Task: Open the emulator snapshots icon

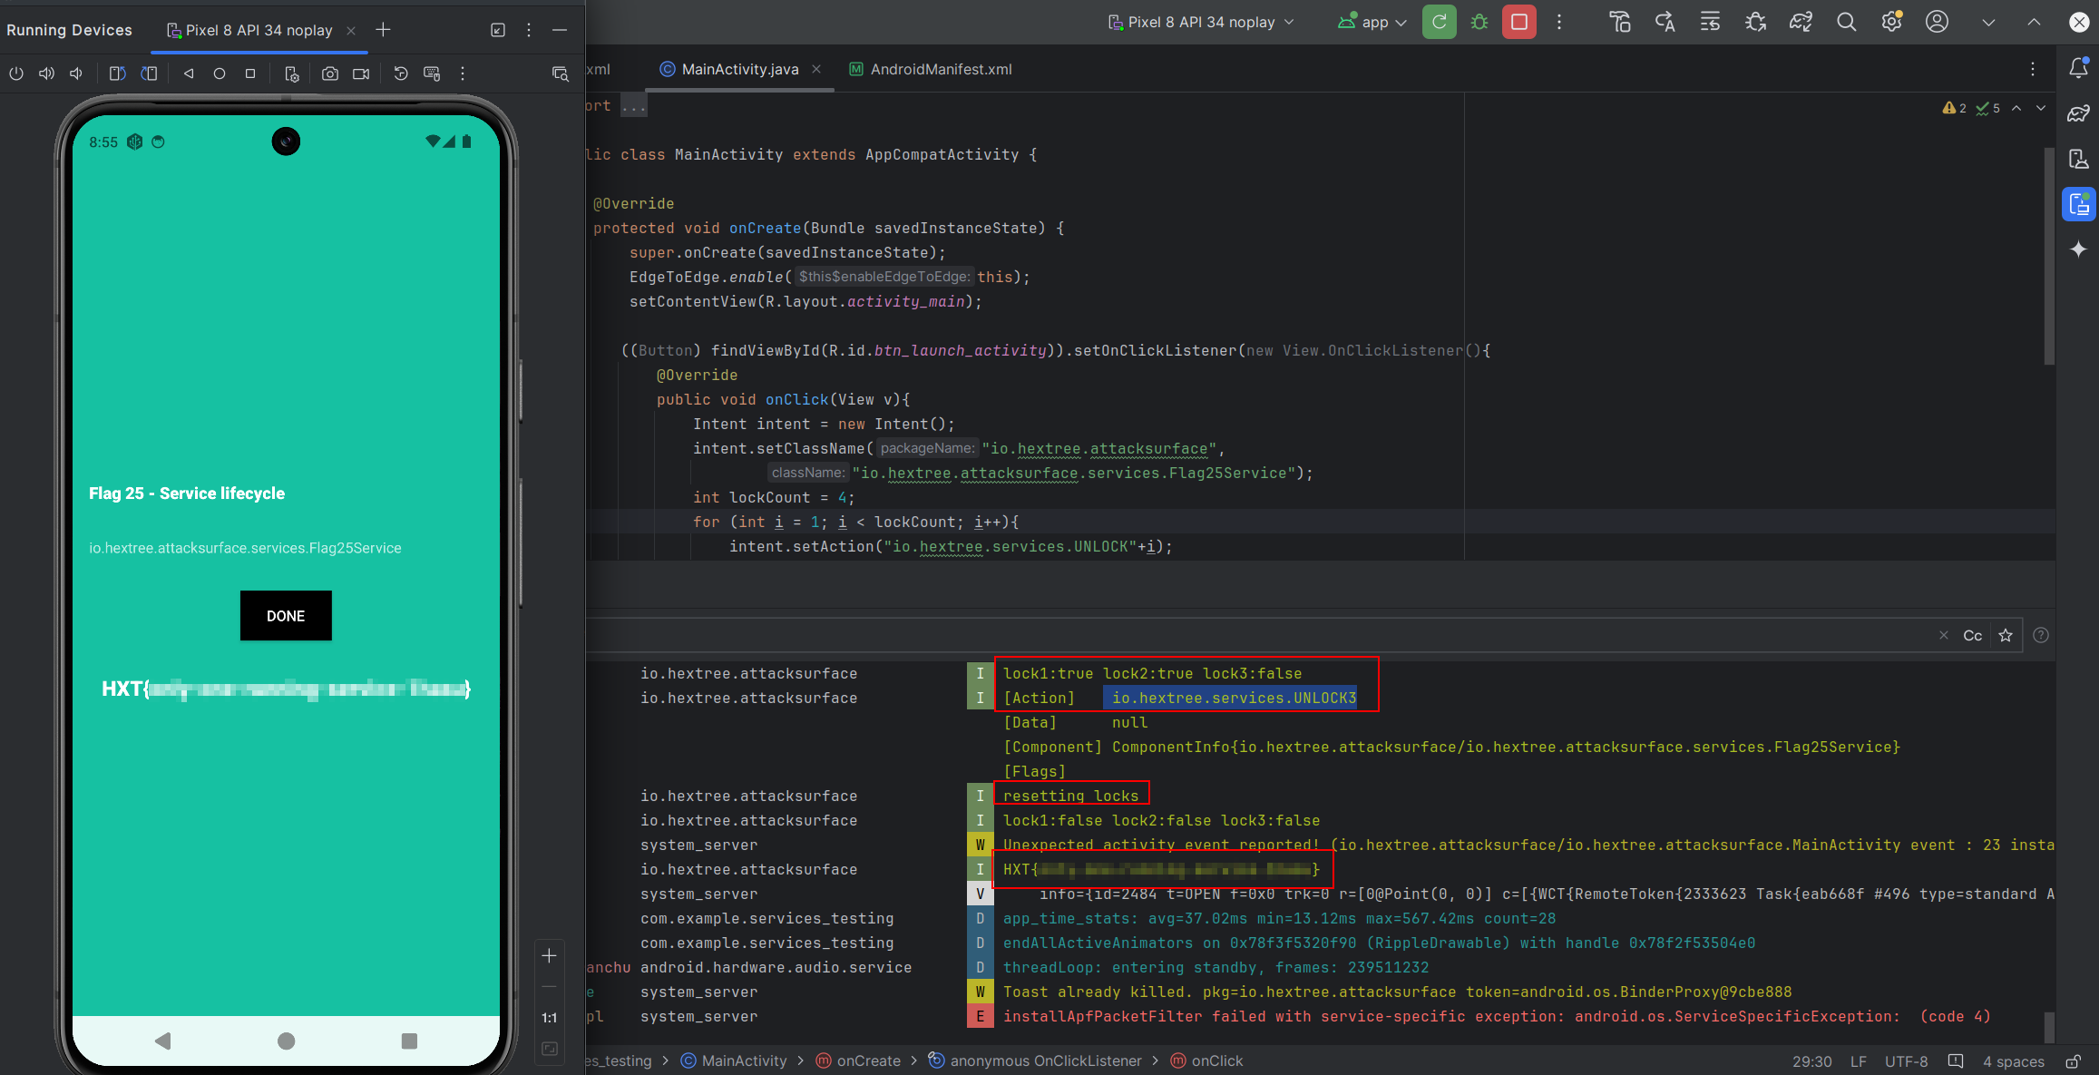Action: (401, 73)
